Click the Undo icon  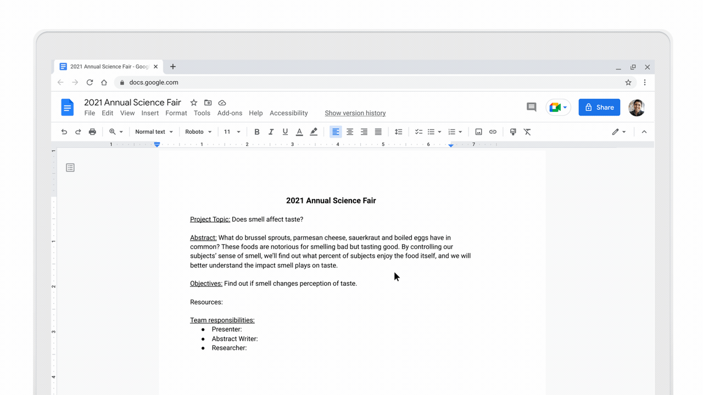pyautogui.click(x=64, y=132)
